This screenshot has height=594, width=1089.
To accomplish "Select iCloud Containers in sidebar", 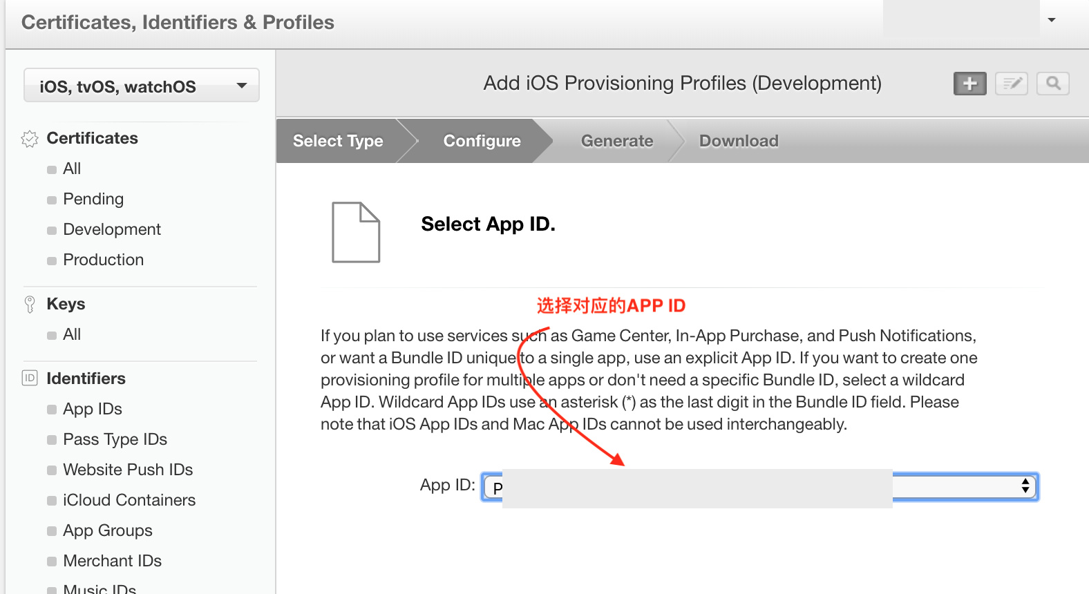I will [x=129, y=500].
